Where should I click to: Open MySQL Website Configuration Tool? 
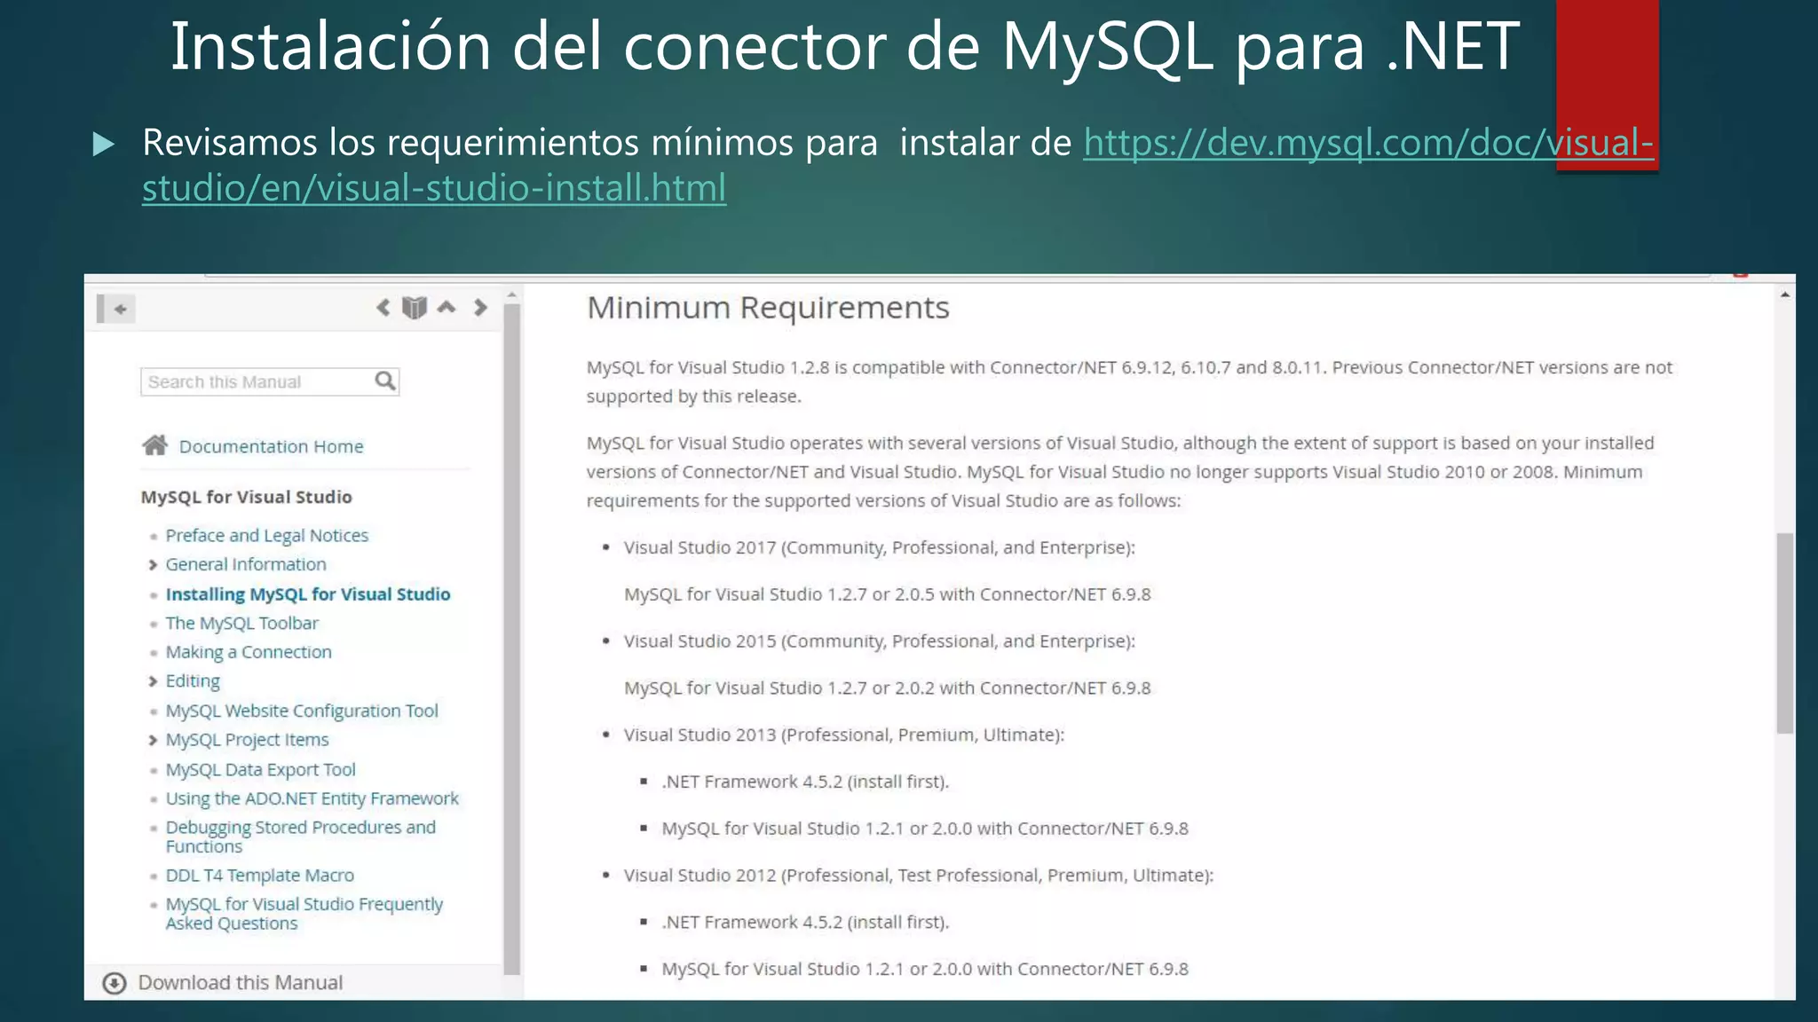coord(302,711)
